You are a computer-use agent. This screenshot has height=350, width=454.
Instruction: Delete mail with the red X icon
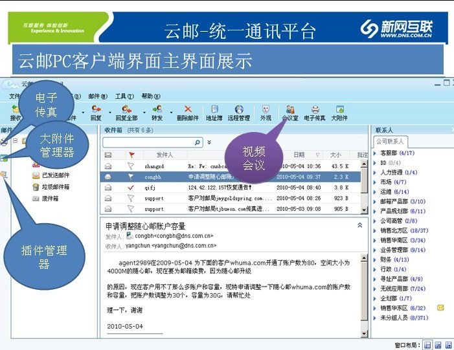(188, 109)
